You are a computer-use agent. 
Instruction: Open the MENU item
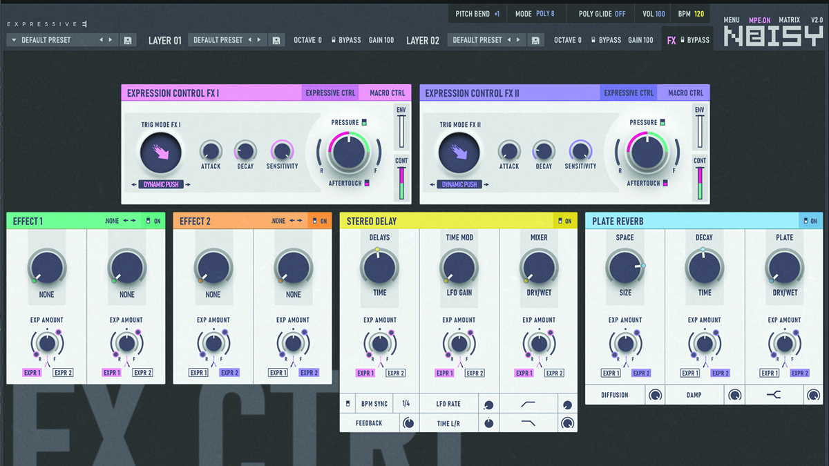coord(732,20)
